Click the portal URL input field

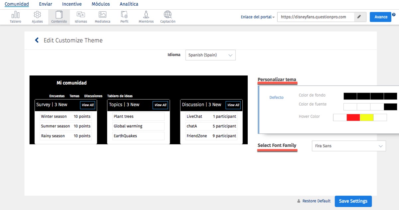coord(315,17)
